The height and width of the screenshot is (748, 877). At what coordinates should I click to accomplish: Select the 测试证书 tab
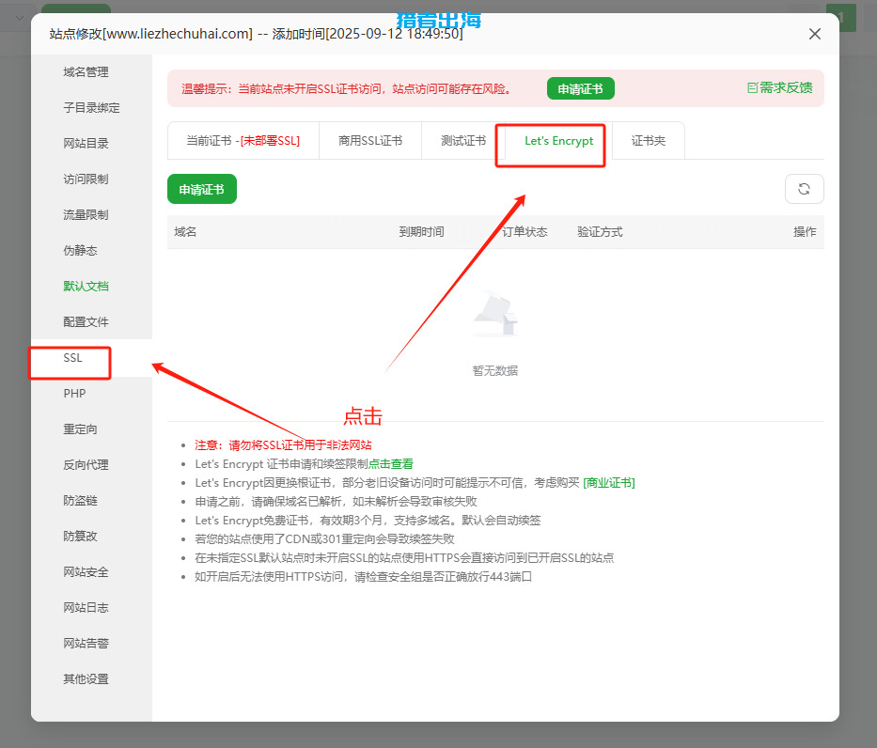(x=462, y=141)
